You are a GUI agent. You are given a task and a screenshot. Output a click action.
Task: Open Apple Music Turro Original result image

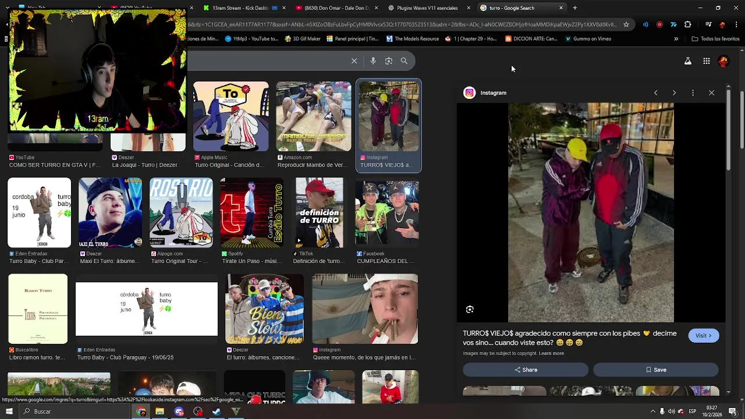pos(231,116)
